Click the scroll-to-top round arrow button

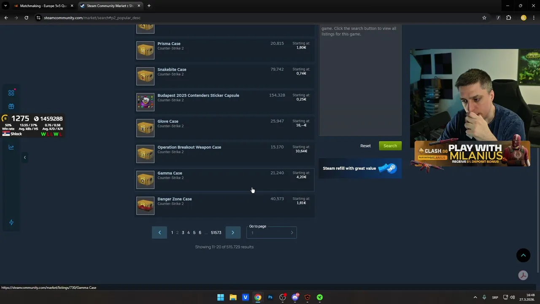point(523,255)
